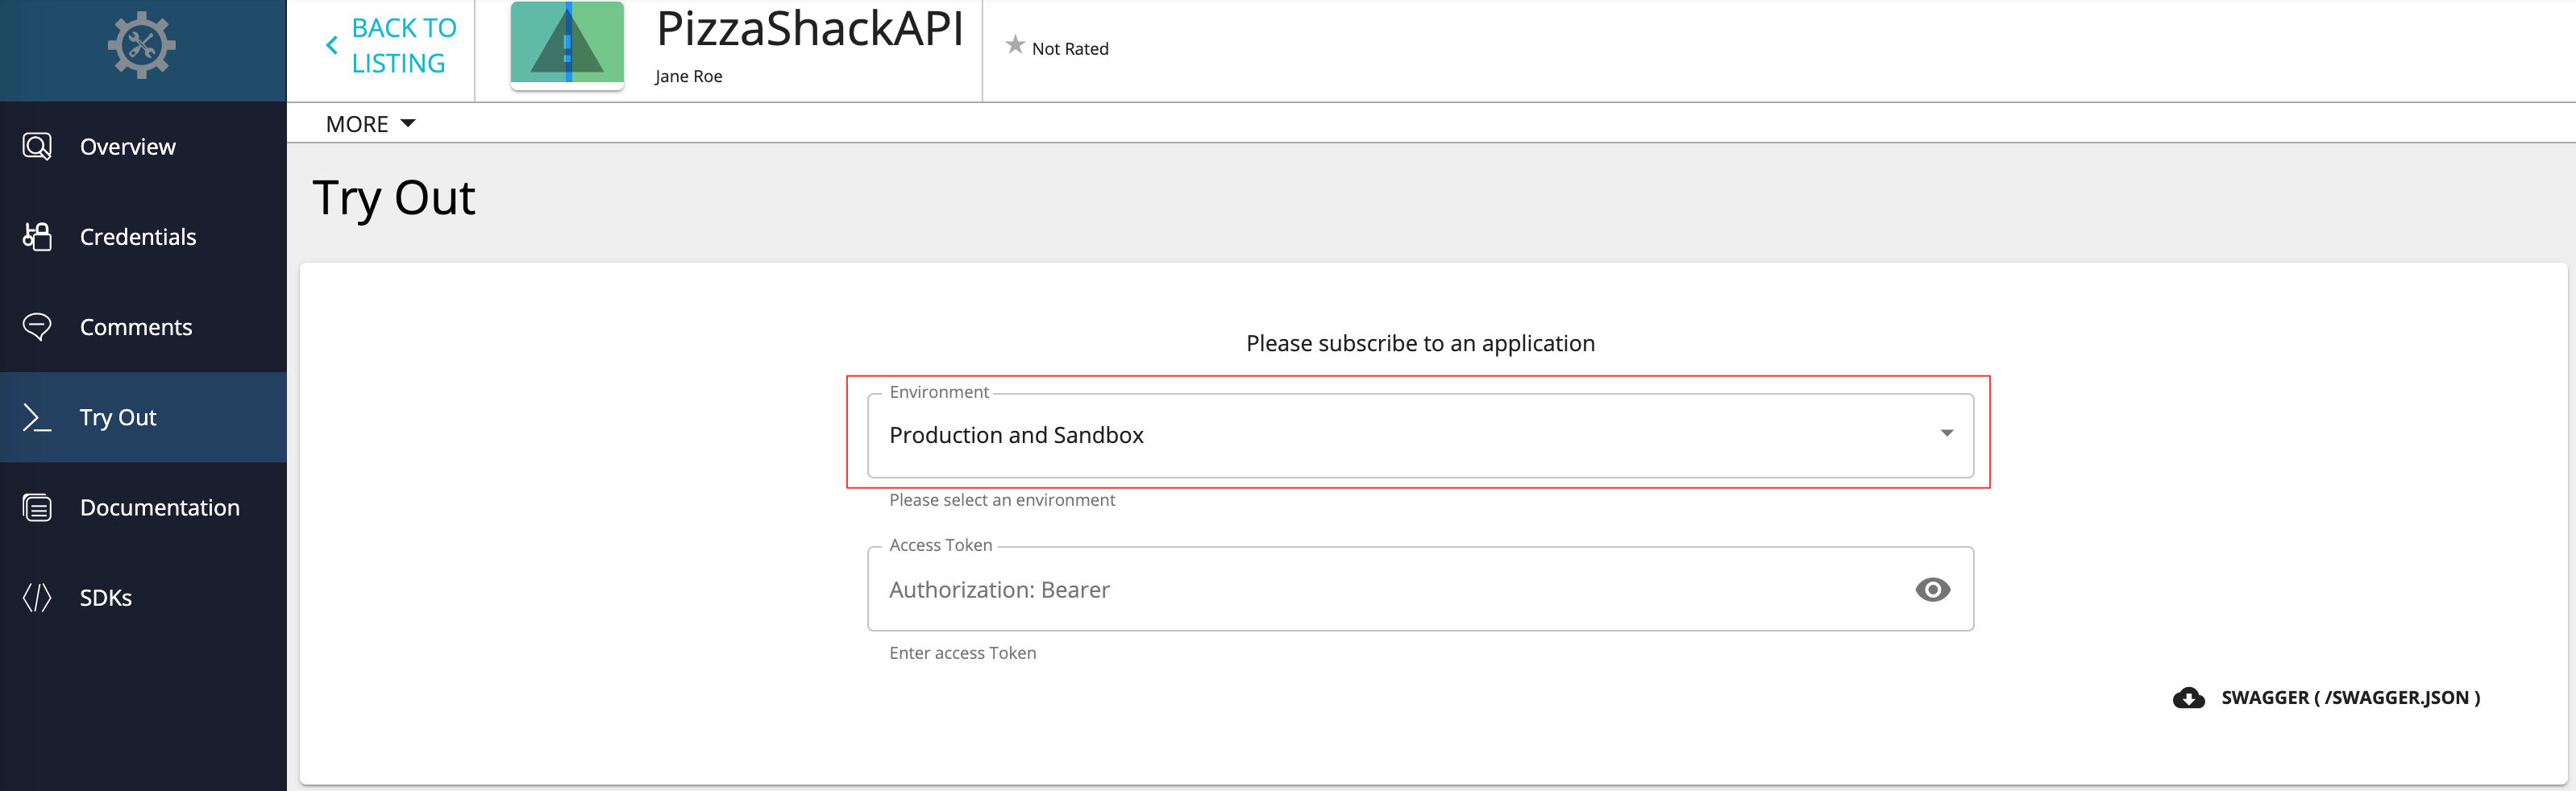Toggle access token visibility with eye icon
Screen dimensions: 2576x791
pos(1933,589)
